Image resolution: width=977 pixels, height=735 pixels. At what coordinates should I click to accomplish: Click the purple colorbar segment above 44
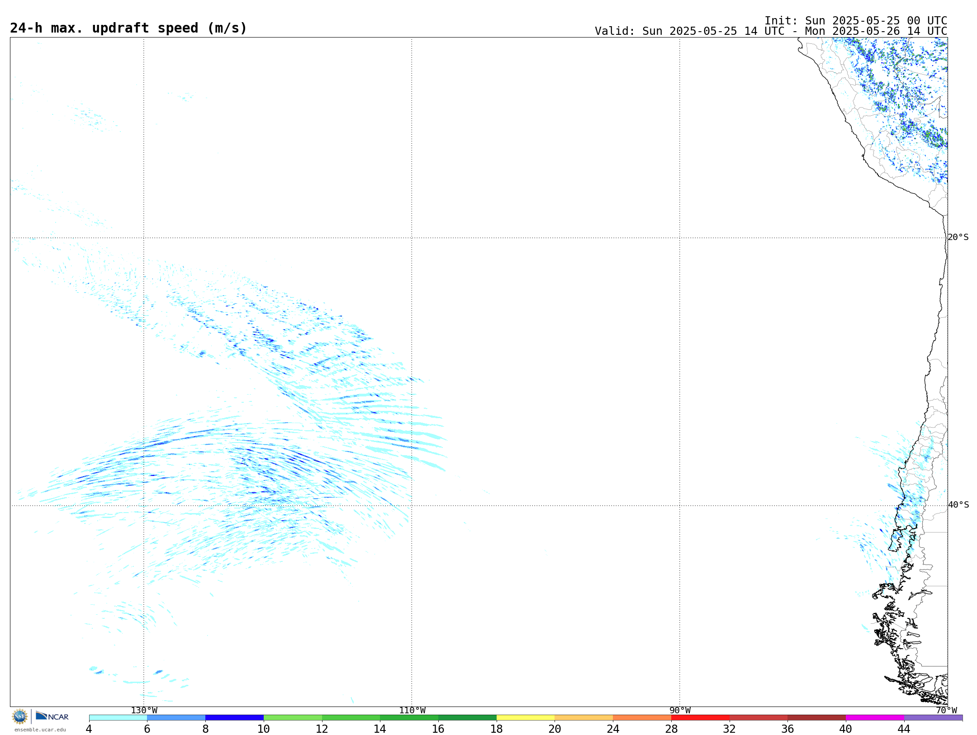pyautogui.click(x=933, y=718)
